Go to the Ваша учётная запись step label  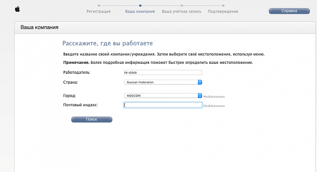181,11
